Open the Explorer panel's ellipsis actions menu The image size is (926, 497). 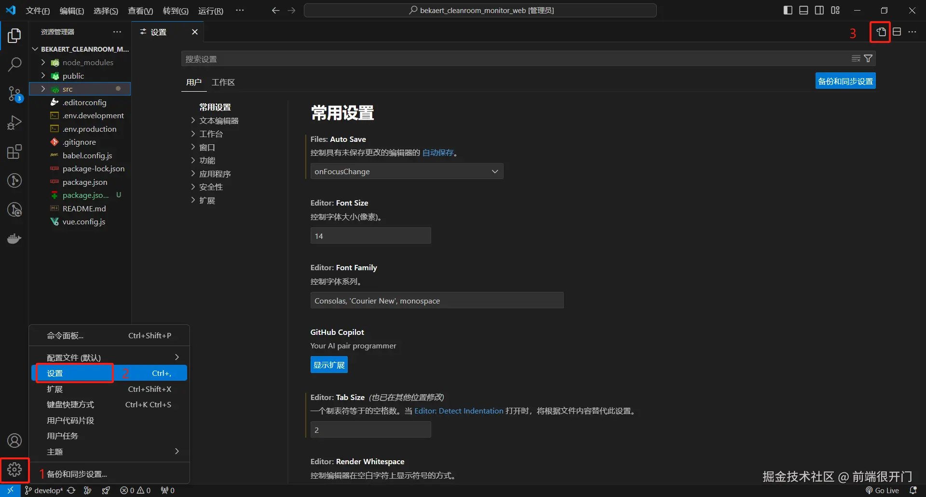point(117,32)
